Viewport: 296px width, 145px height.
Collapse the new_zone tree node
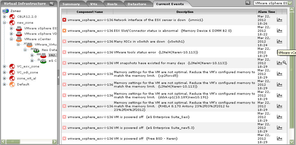[x=4, y=22]
